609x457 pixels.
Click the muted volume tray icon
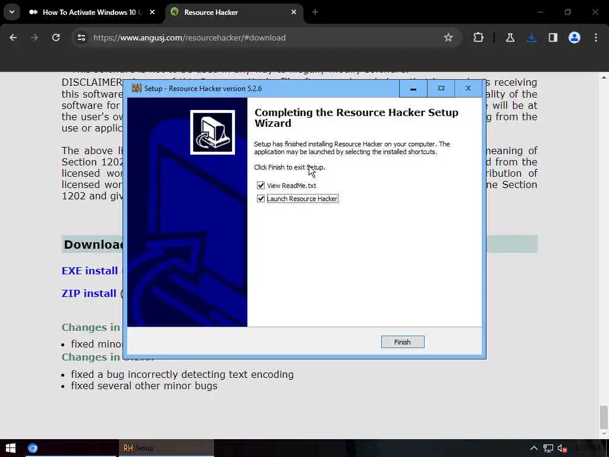(x=562, y=449)
